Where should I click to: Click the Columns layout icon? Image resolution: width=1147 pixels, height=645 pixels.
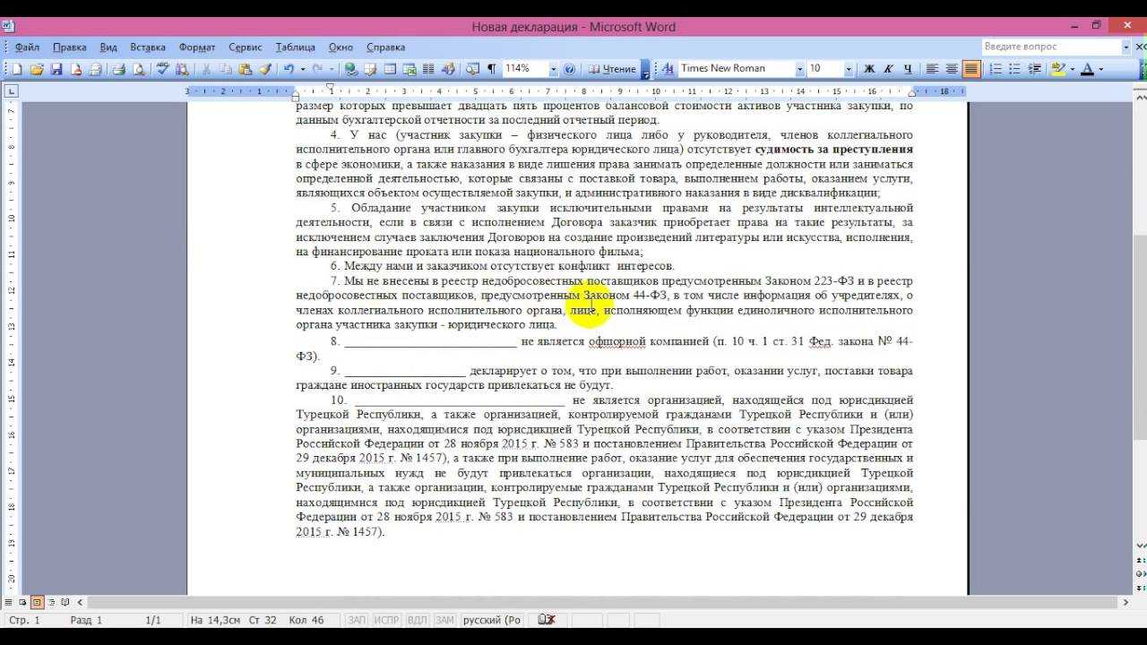click(428, 69)
